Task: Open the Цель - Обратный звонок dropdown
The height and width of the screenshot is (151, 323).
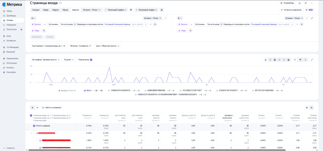Action: click(107, 46)
